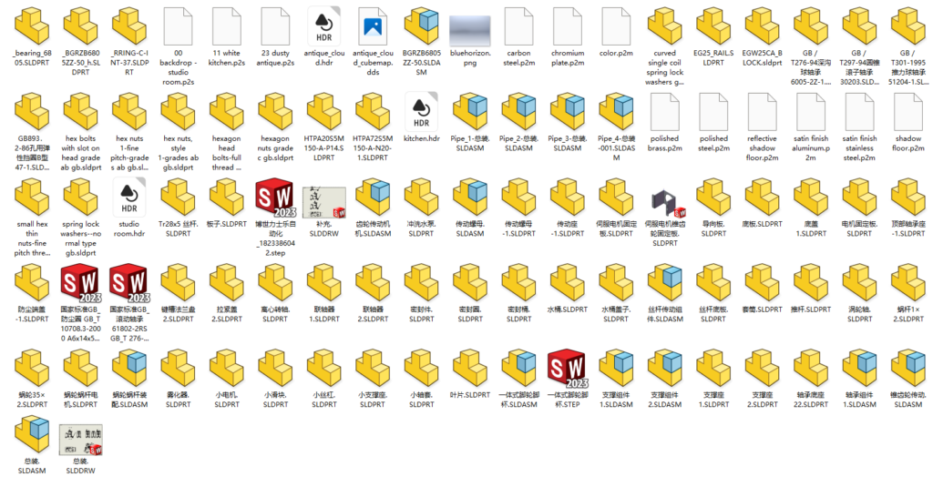Select the studio room.hdr HDR icon
Viewport: 933px width, 497px height.
click(x=129, y=198)
